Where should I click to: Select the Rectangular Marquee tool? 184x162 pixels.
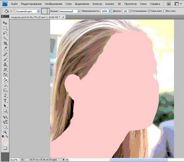point(5,28)
